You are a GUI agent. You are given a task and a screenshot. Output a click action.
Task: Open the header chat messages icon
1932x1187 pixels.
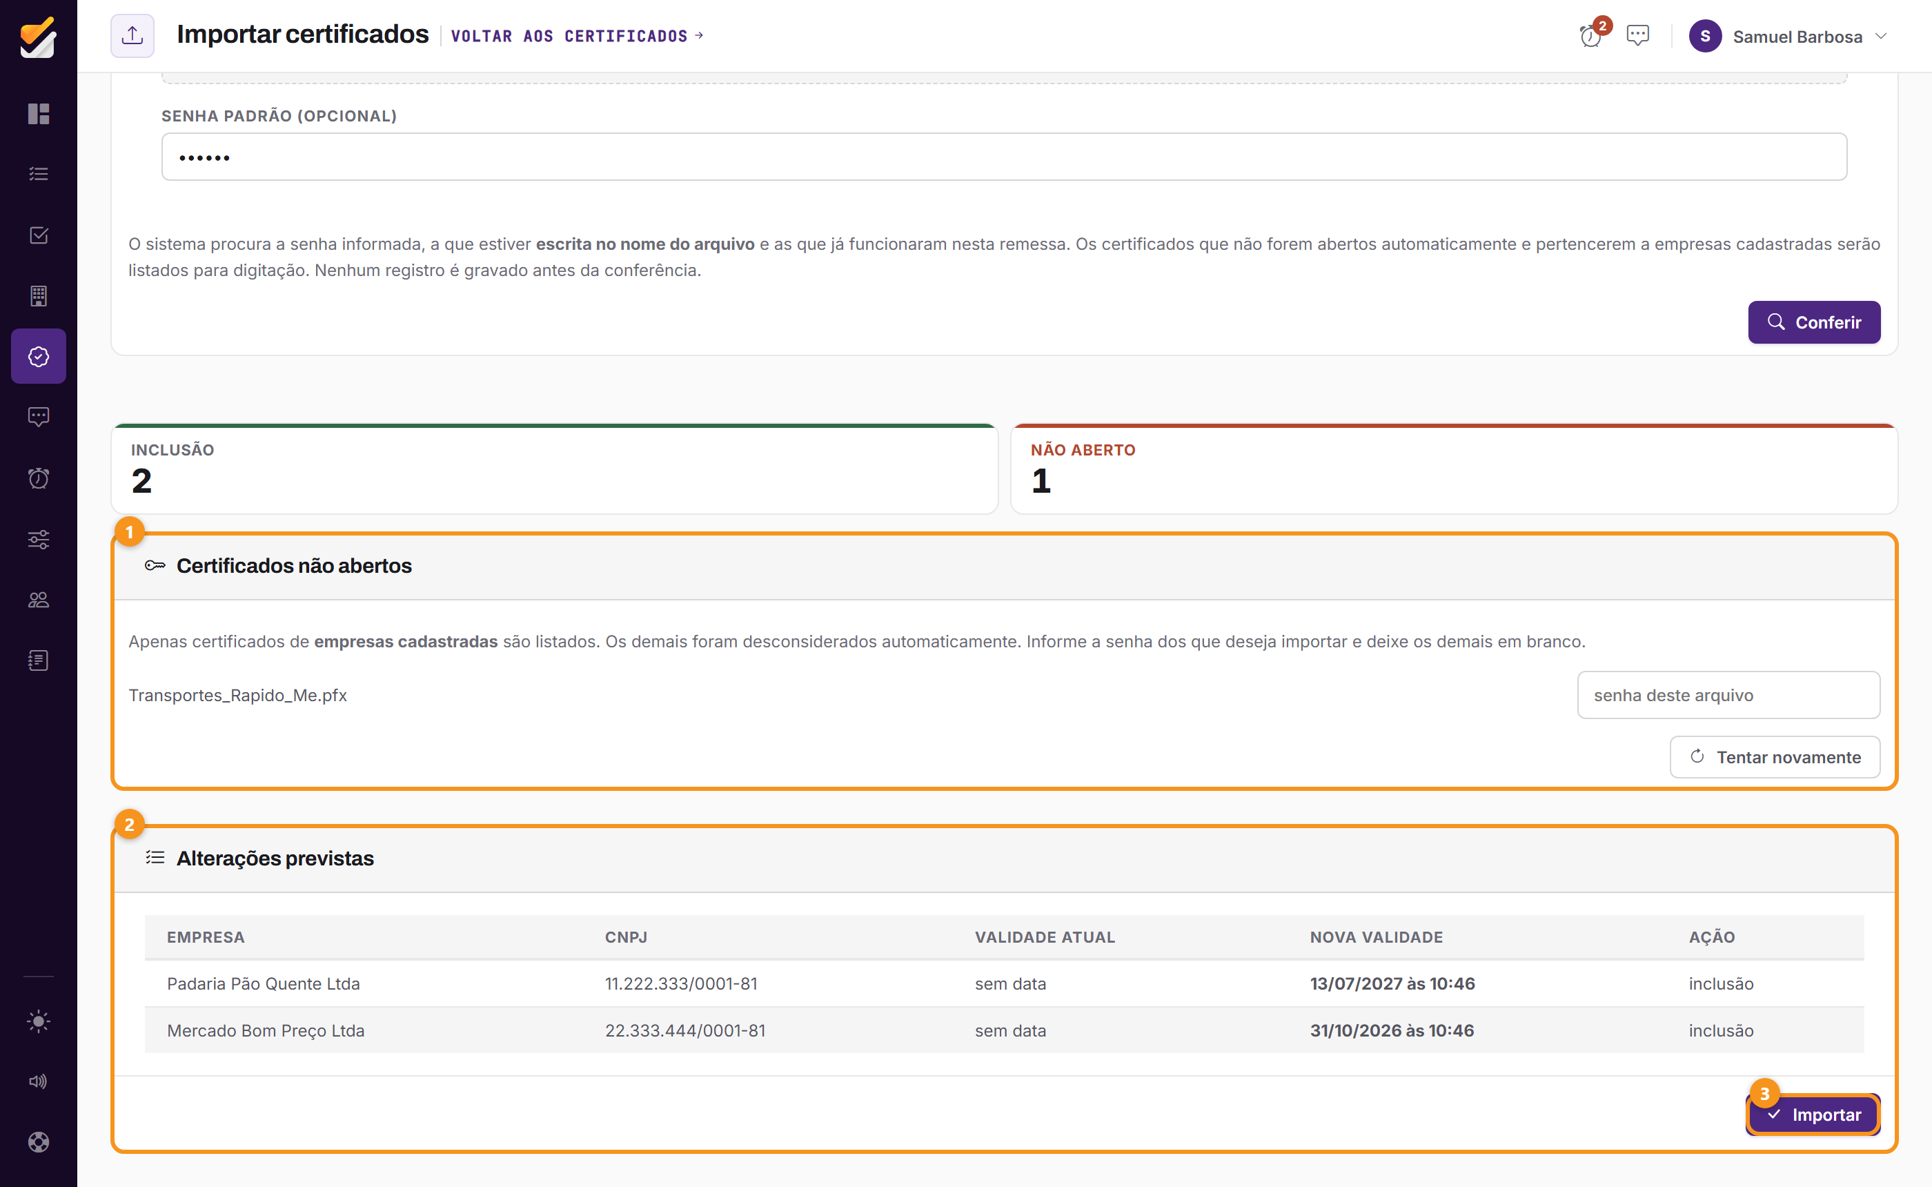click(x=1638, y=35)
